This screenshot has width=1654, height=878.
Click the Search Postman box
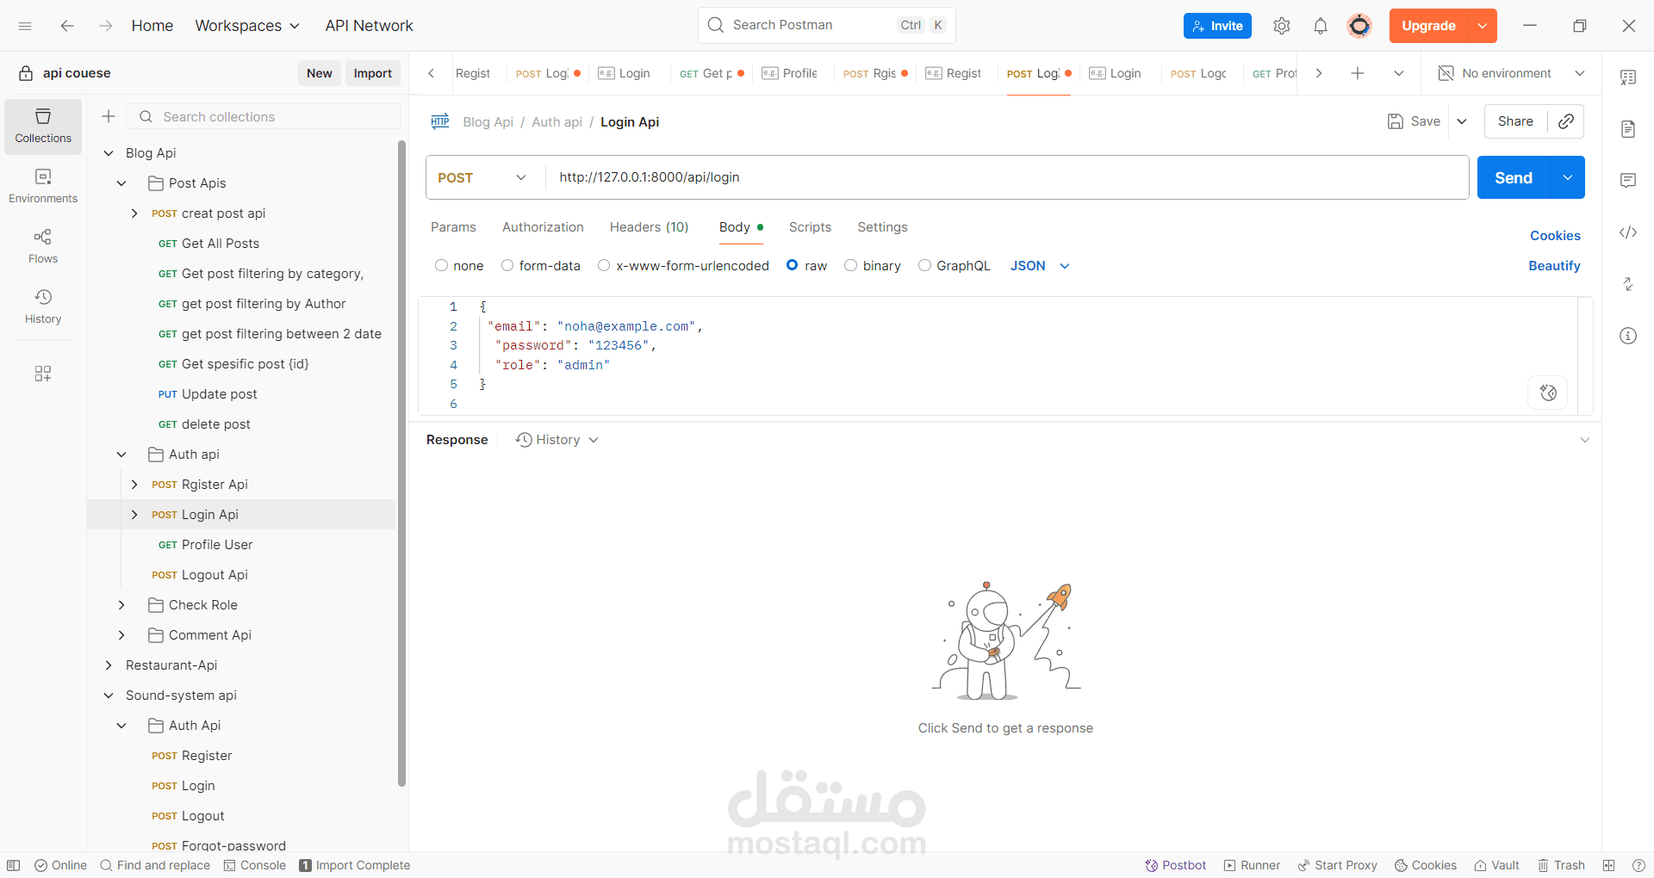click(826, 25)
